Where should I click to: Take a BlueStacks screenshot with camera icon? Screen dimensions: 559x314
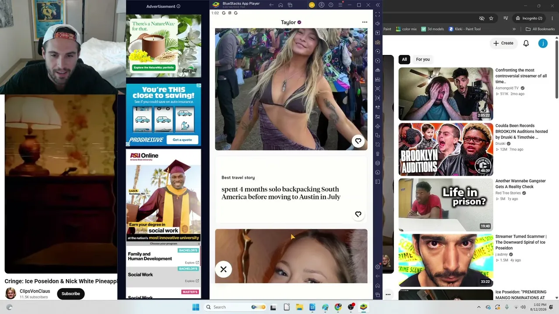coord(378,89)
